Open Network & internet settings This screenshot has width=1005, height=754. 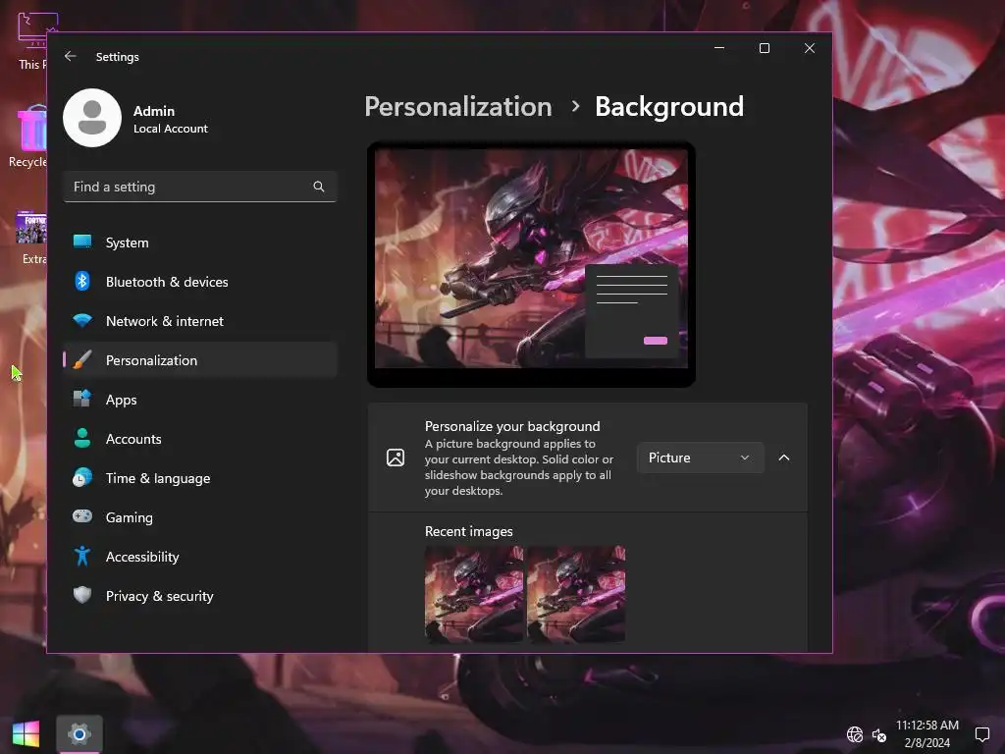coord(200,321)
